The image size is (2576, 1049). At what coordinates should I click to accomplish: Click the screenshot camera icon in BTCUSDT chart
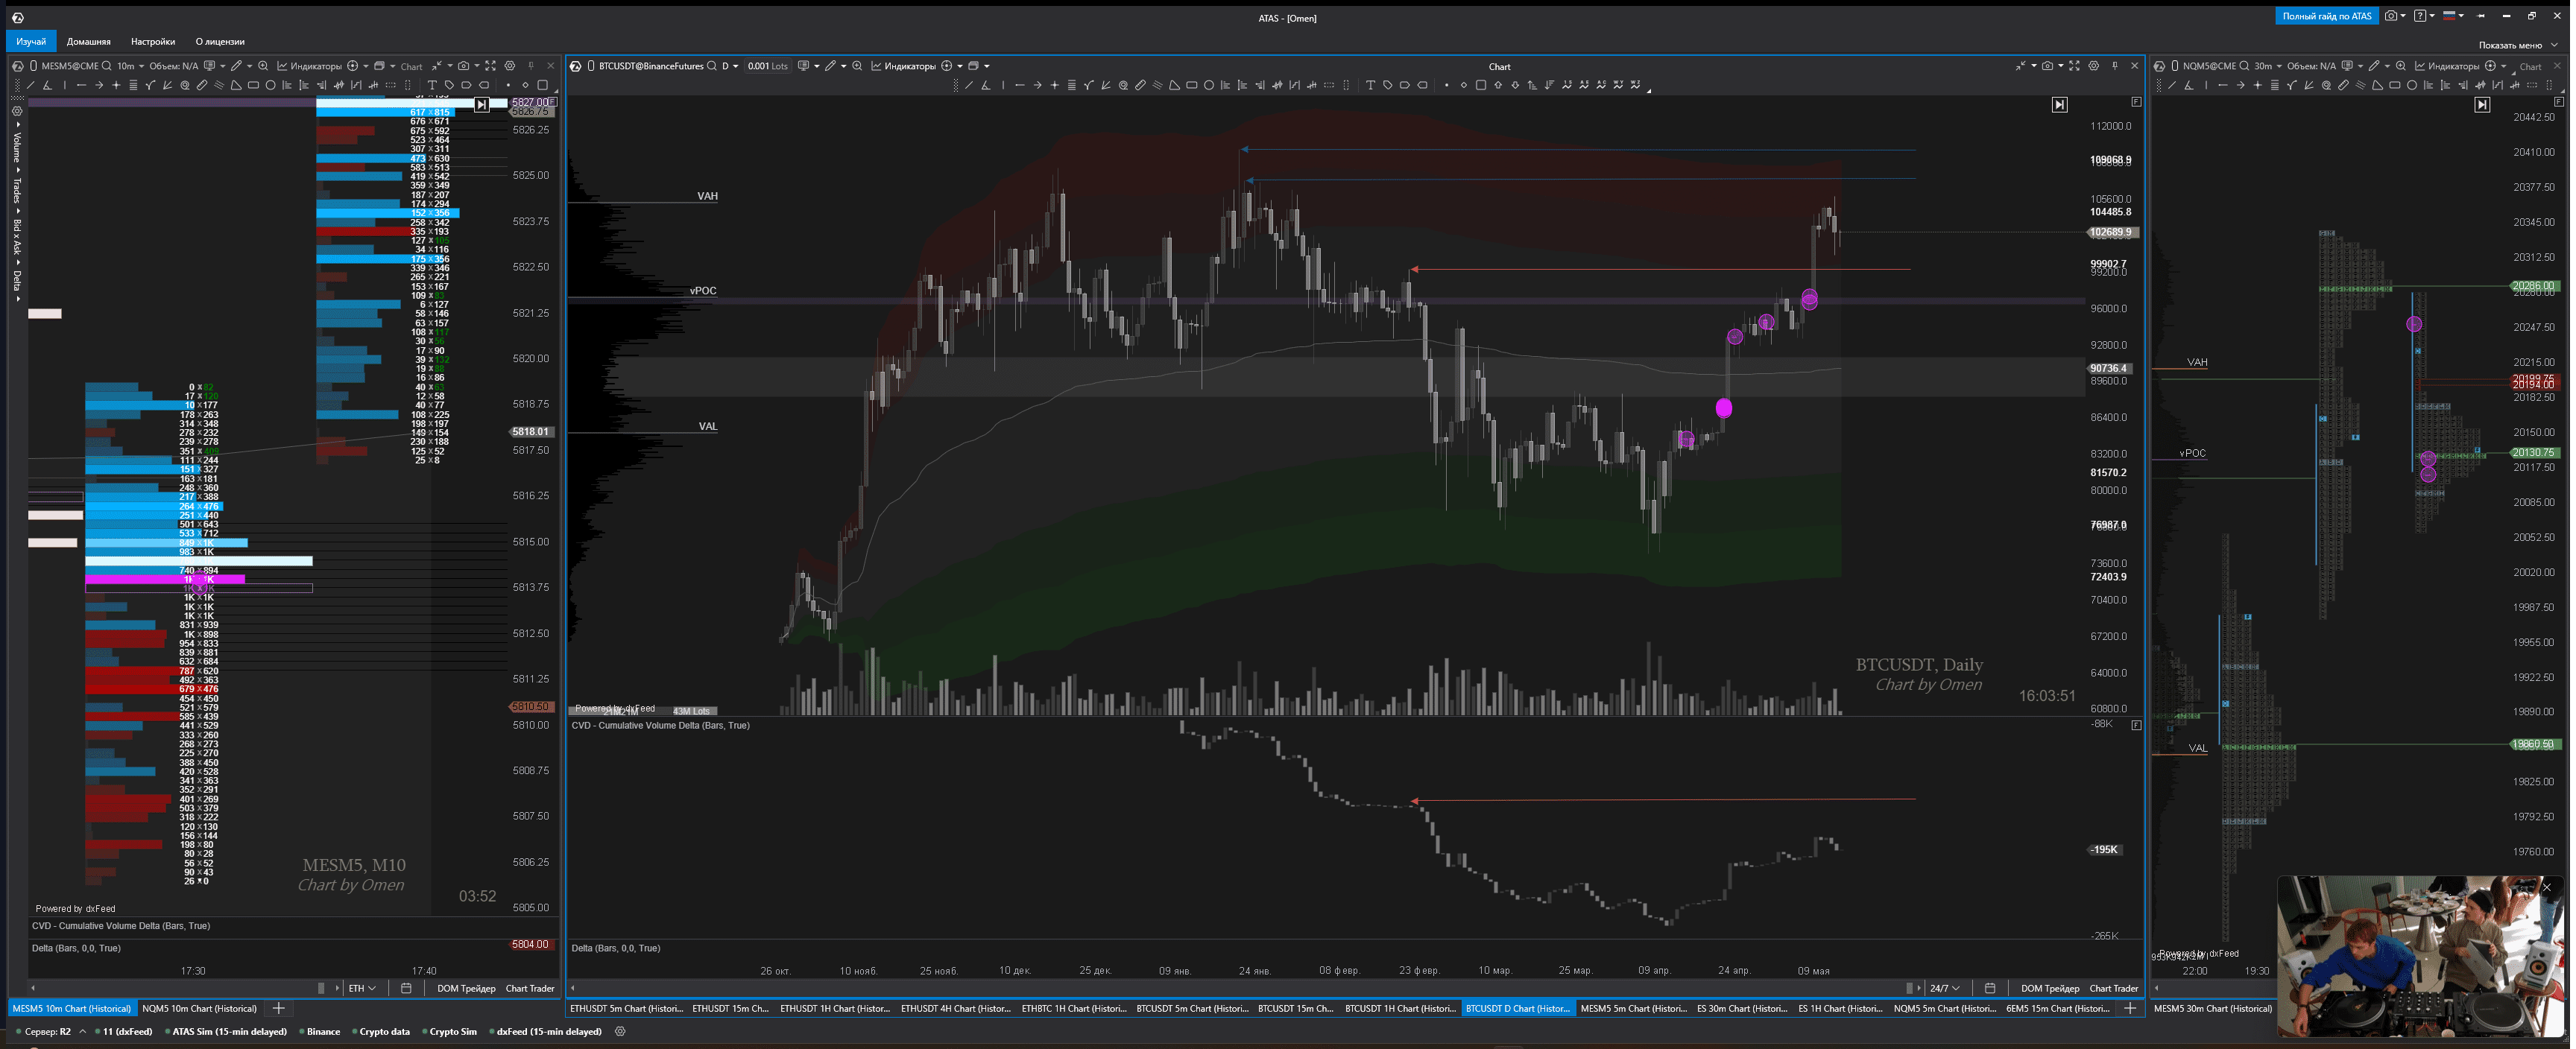pos(2047,66)
